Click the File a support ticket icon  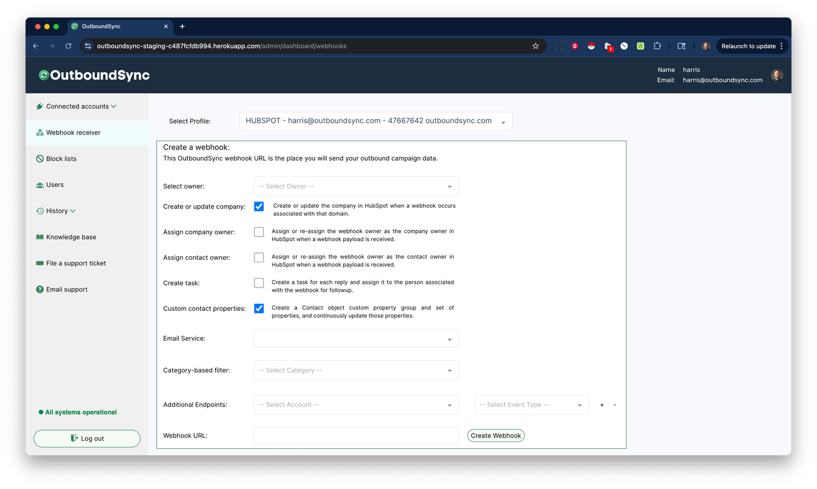pos(40,263)
